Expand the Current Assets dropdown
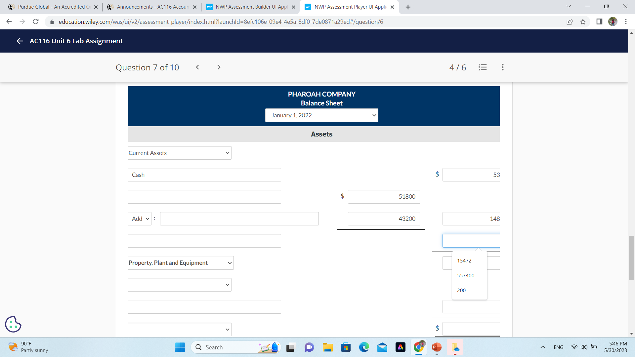The width and height of the screenshot is (635, 357). 180,153
